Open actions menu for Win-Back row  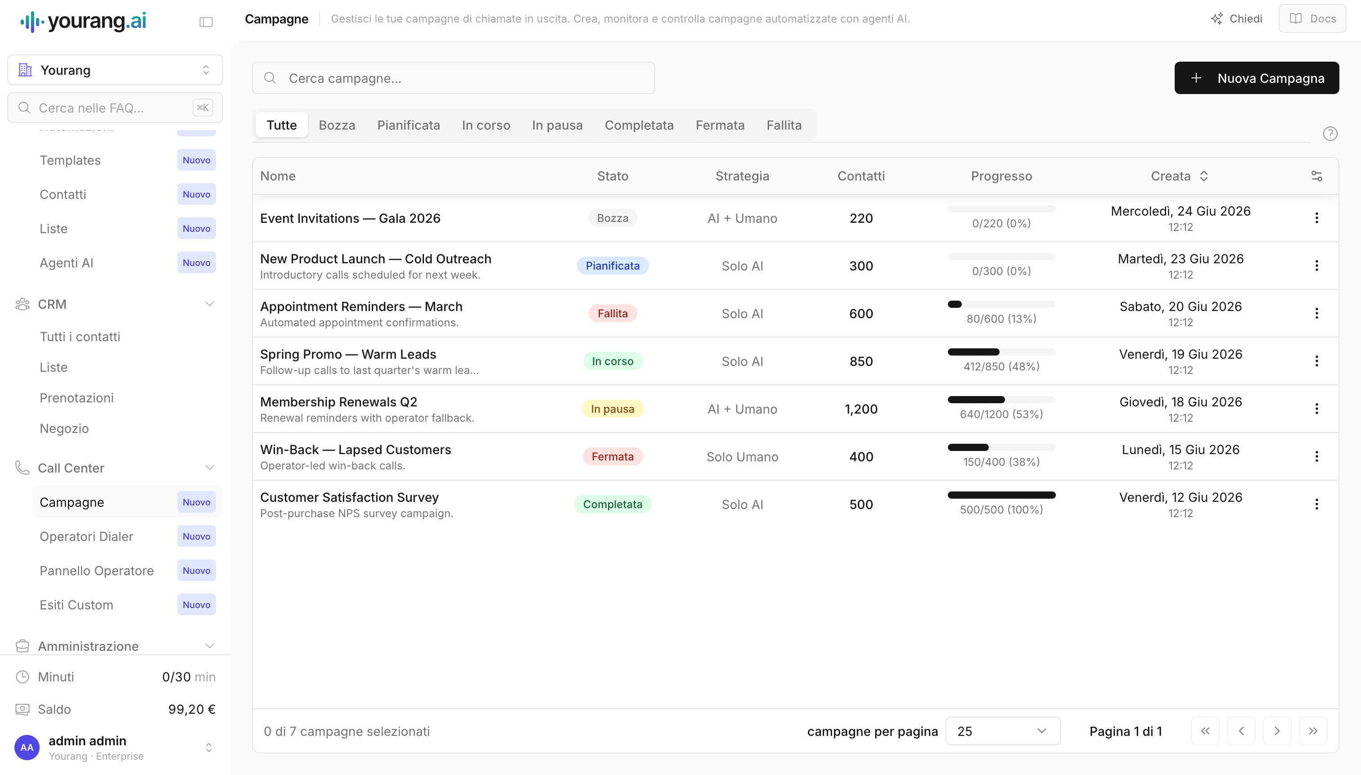[1316, 457]
